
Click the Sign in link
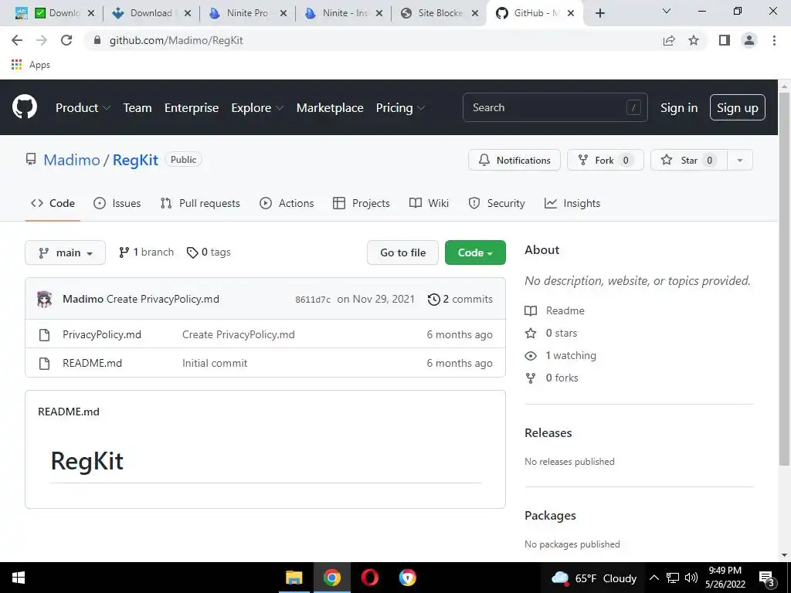coord(679,108)
